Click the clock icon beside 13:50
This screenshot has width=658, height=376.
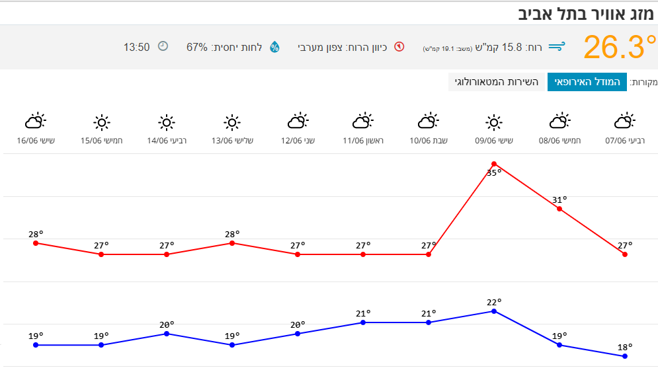tap(163, 46)
